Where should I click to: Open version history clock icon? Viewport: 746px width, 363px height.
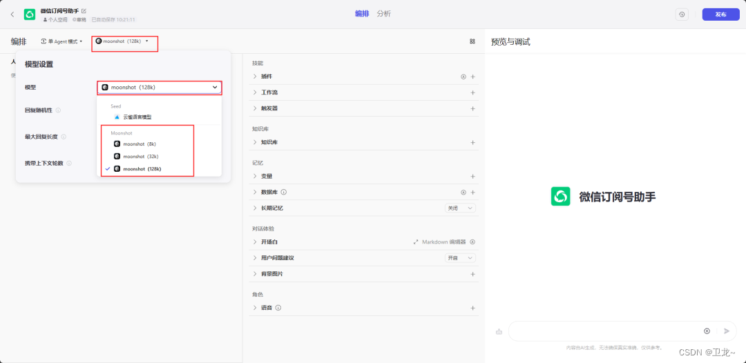682,14
